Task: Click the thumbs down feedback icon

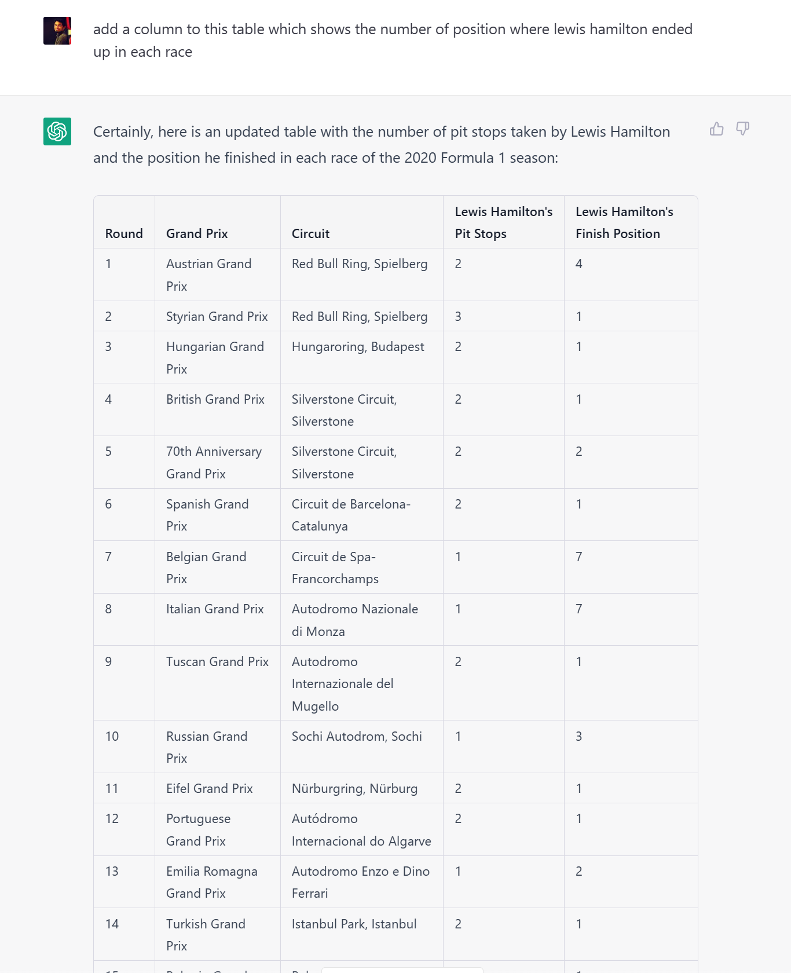Action: pos(742,129)
